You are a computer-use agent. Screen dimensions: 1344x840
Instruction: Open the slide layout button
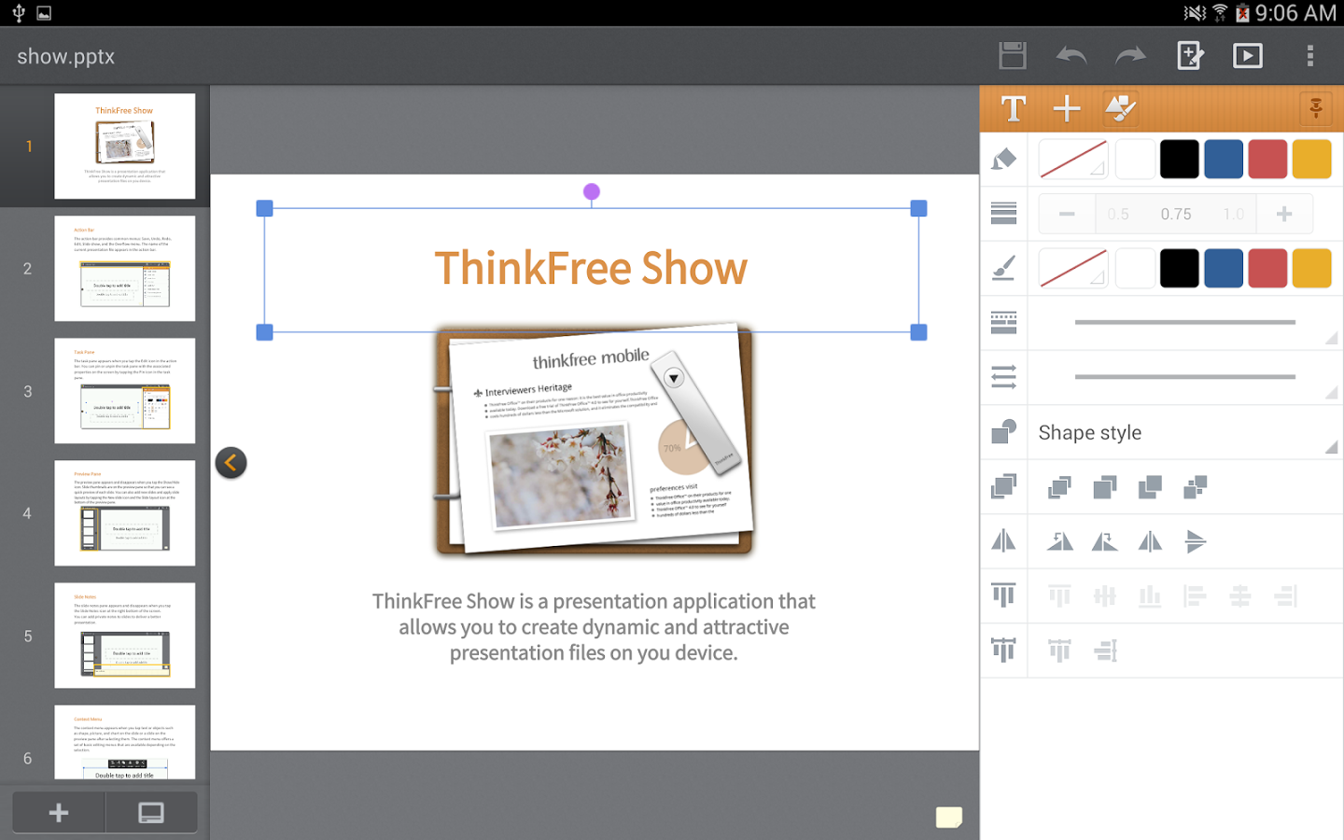point(151,813)
